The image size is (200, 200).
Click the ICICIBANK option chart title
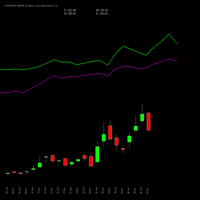pos(31,6)
